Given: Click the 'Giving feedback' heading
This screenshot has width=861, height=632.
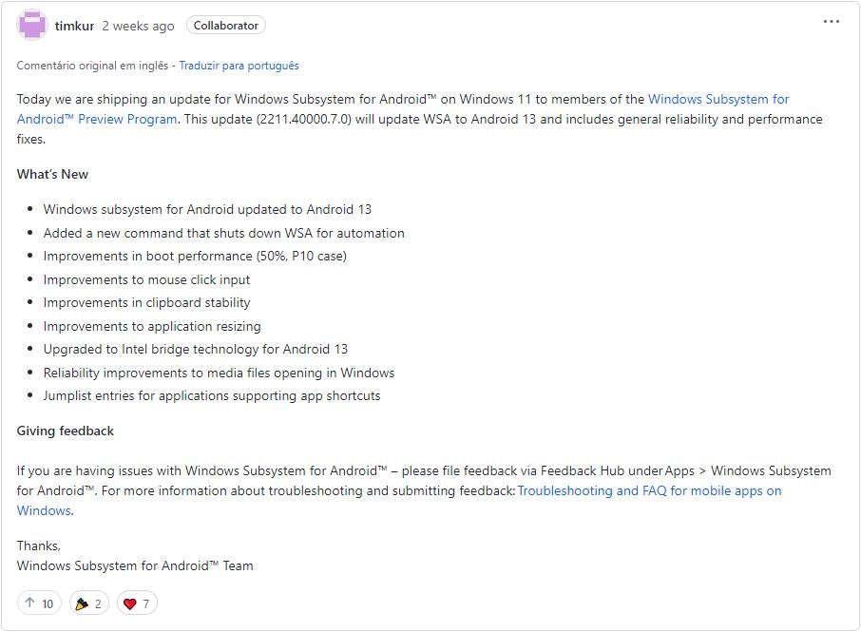Looking at the screenshot, I should [x=65, y=431].
